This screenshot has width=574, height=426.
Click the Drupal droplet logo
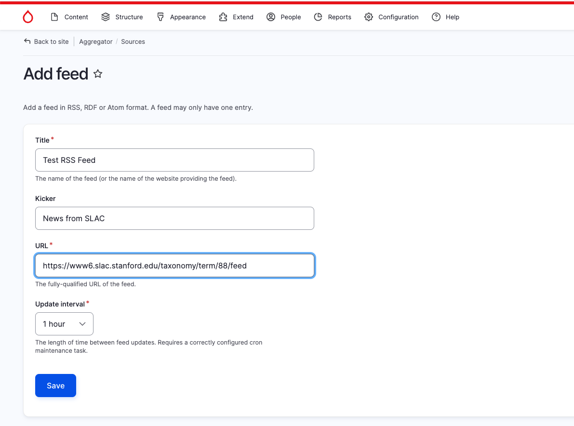point(28,16)
